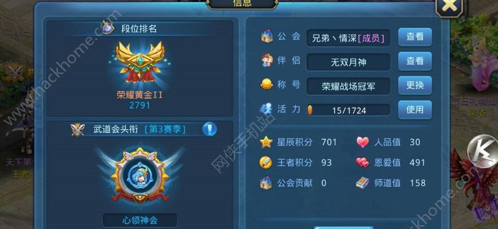Image resolution: width=498 pixels, height=229 pixels.
Task: Click the 活力 progress bar 15/1724
Action: pyautogui.click(x=348, y=110)
